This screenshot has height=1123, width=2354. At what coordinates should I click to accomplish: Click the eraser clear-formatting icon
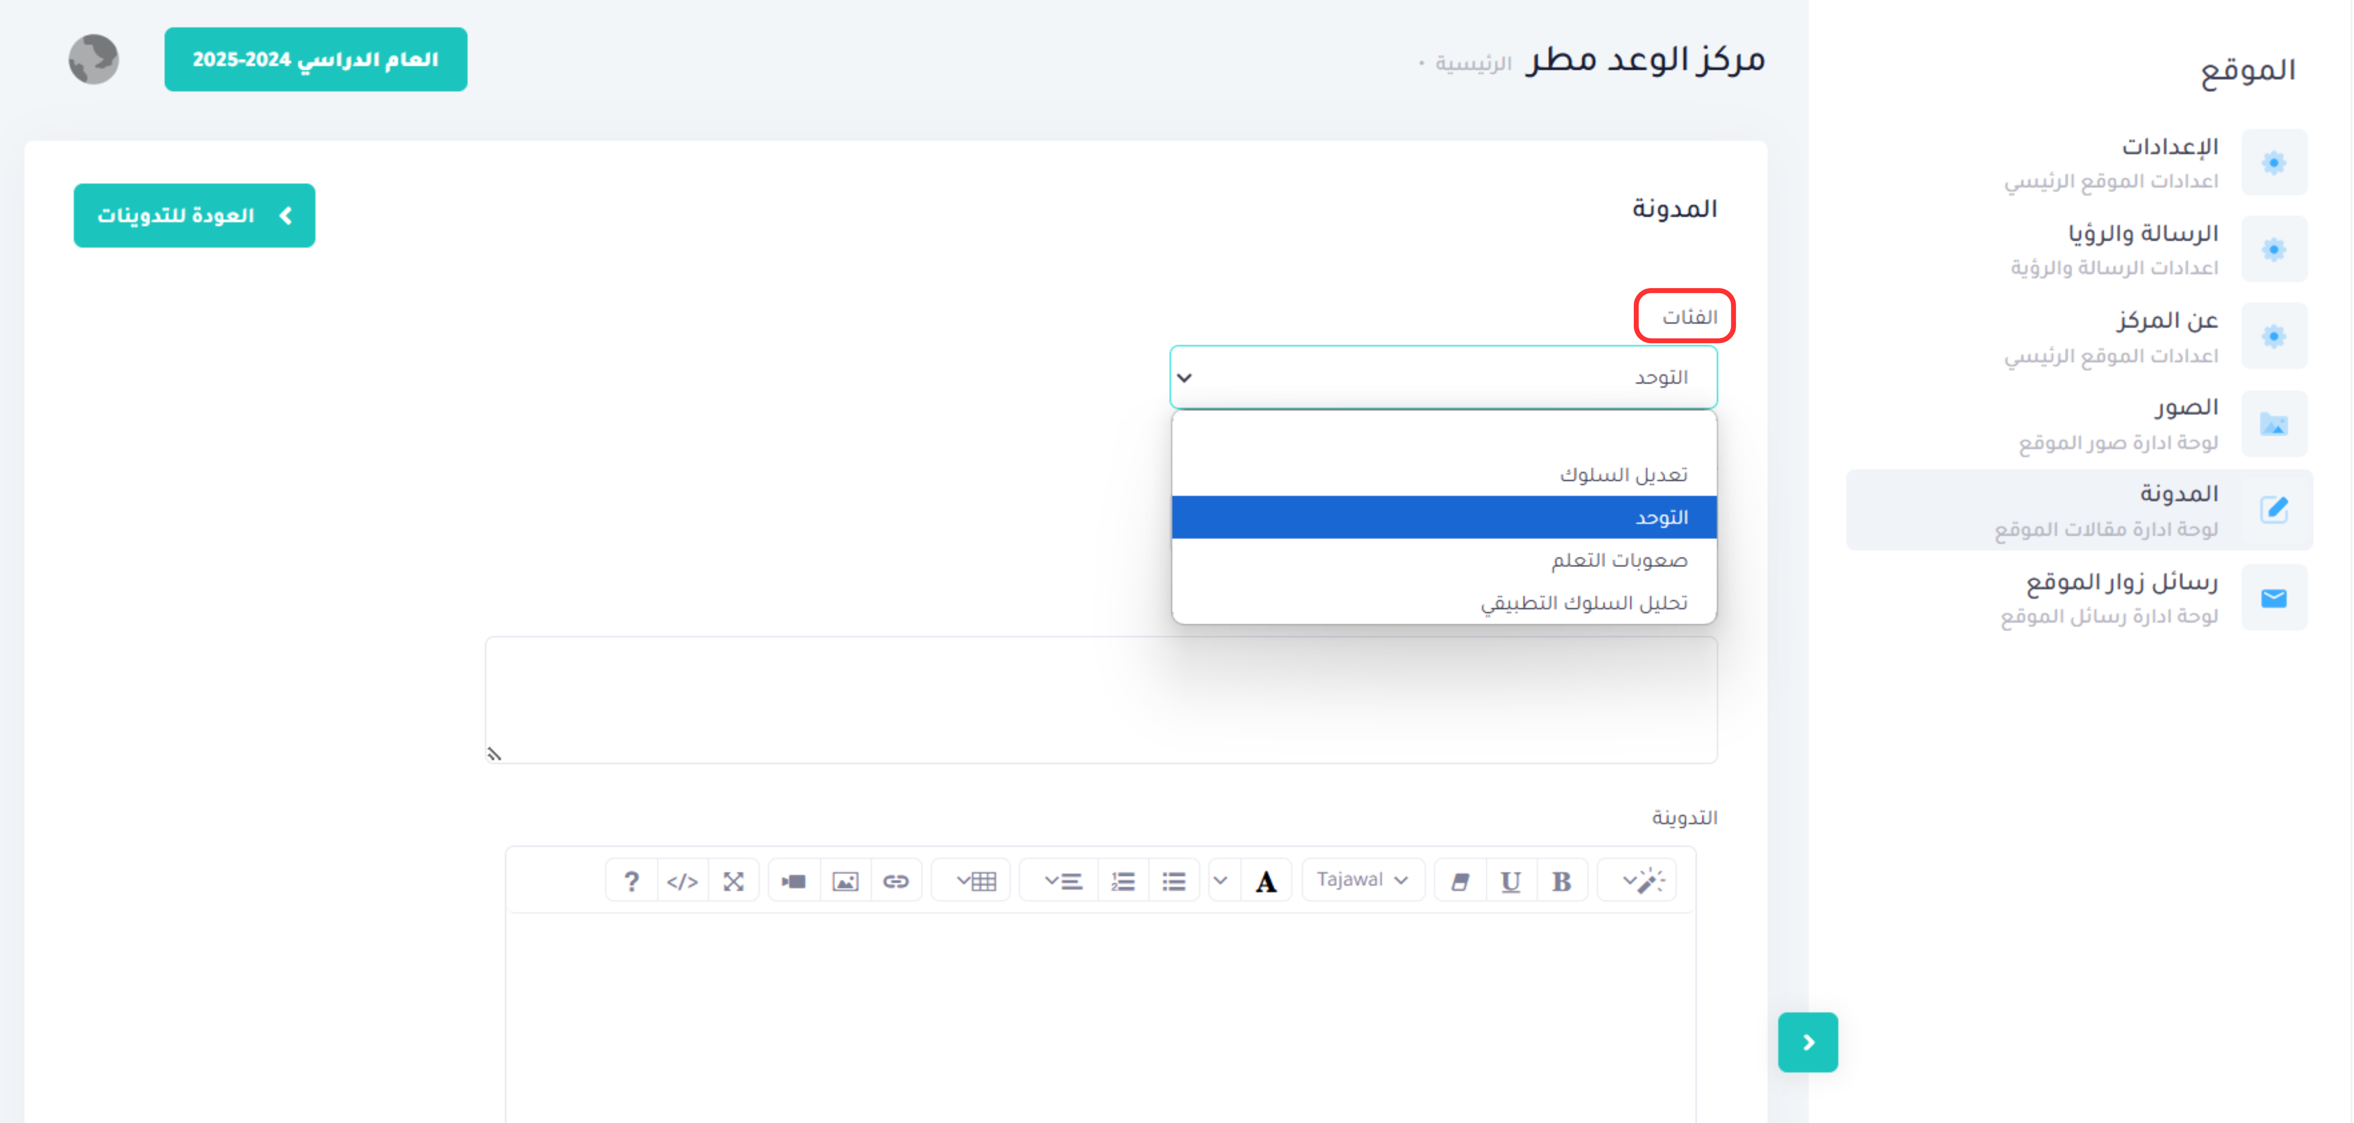pos(1460,881)
